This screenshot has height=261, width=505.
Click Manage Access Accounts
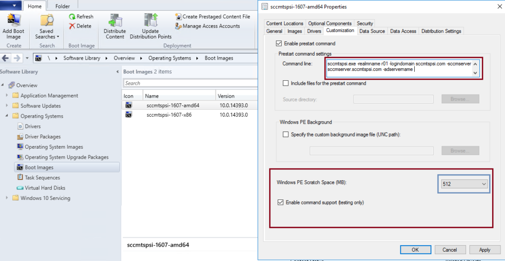point(178,26)
